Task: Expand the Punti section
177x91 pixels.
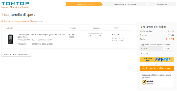Action: tap(142, 54)
